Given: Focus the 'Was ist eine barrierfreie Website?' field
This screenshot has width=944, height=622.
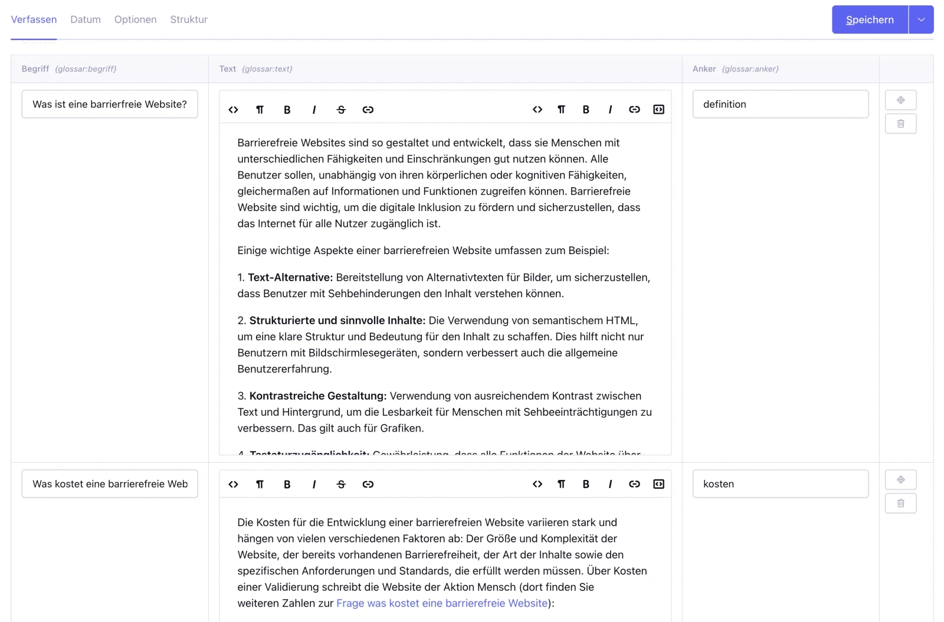Looking at the screenshot, I should pos(110,104).
